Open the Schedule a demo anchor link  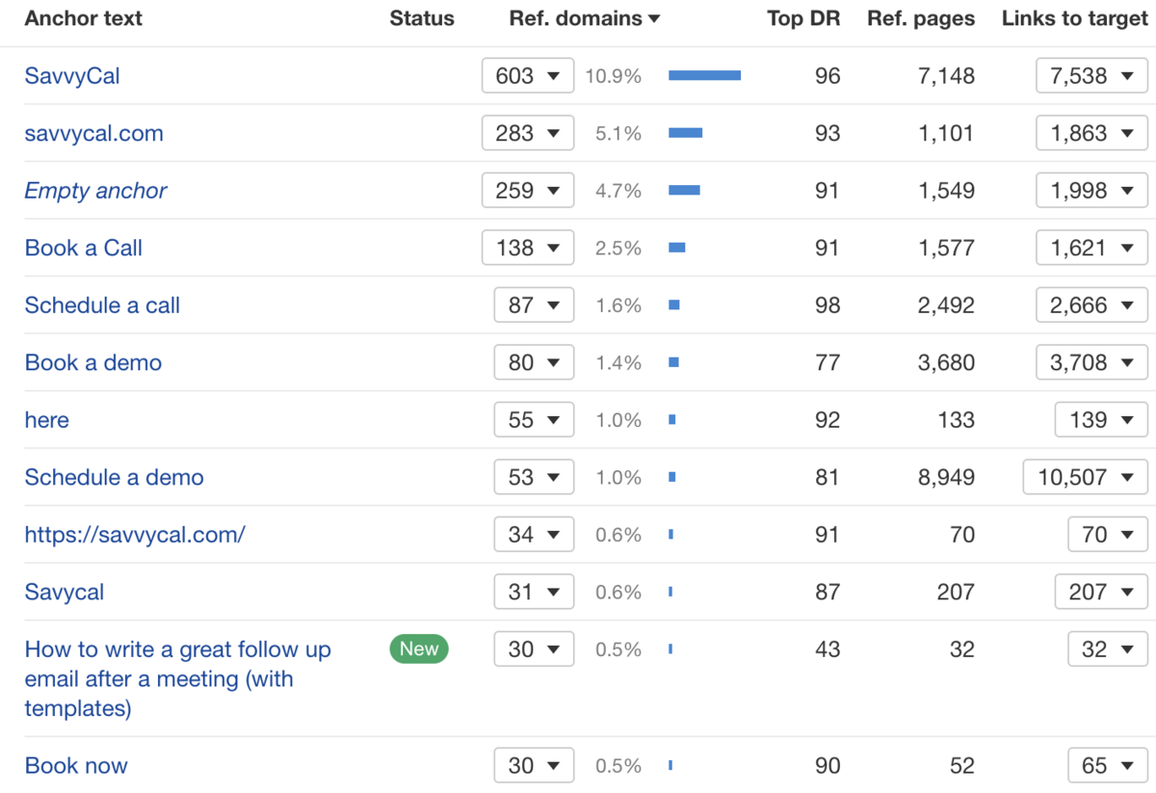(x=114, y=478)
